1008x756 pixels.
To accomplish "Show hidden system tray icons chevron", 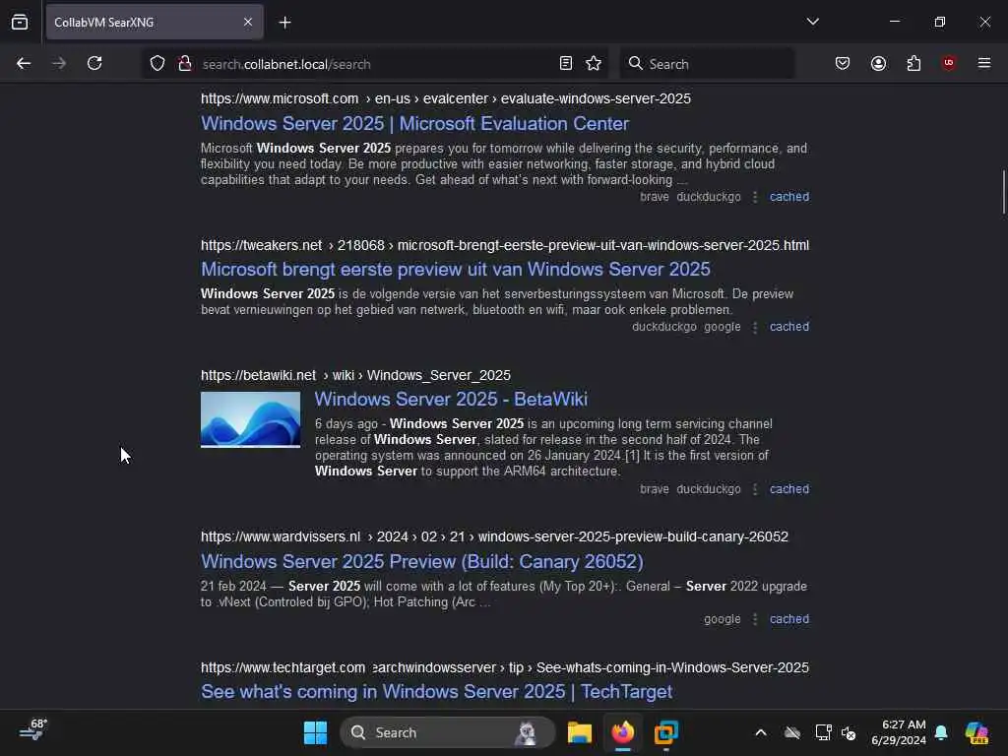I will pos(761,732).
